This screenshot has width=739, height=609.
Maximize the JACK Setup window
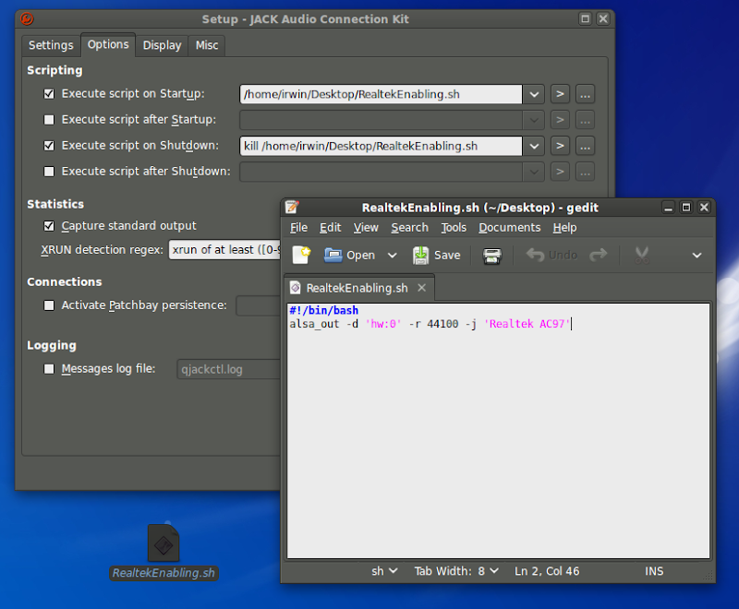click(585, 18)
